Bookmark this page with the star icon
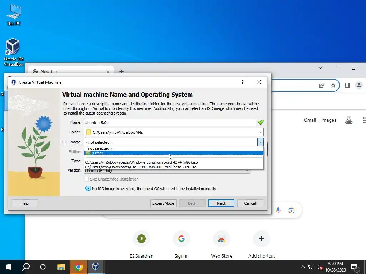366x274 pixels. (x=333, y=85)
